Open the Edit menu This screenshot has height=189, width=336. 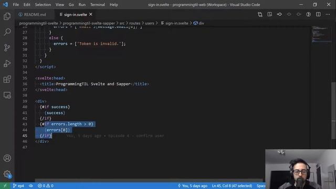click(x=27, y=5)
